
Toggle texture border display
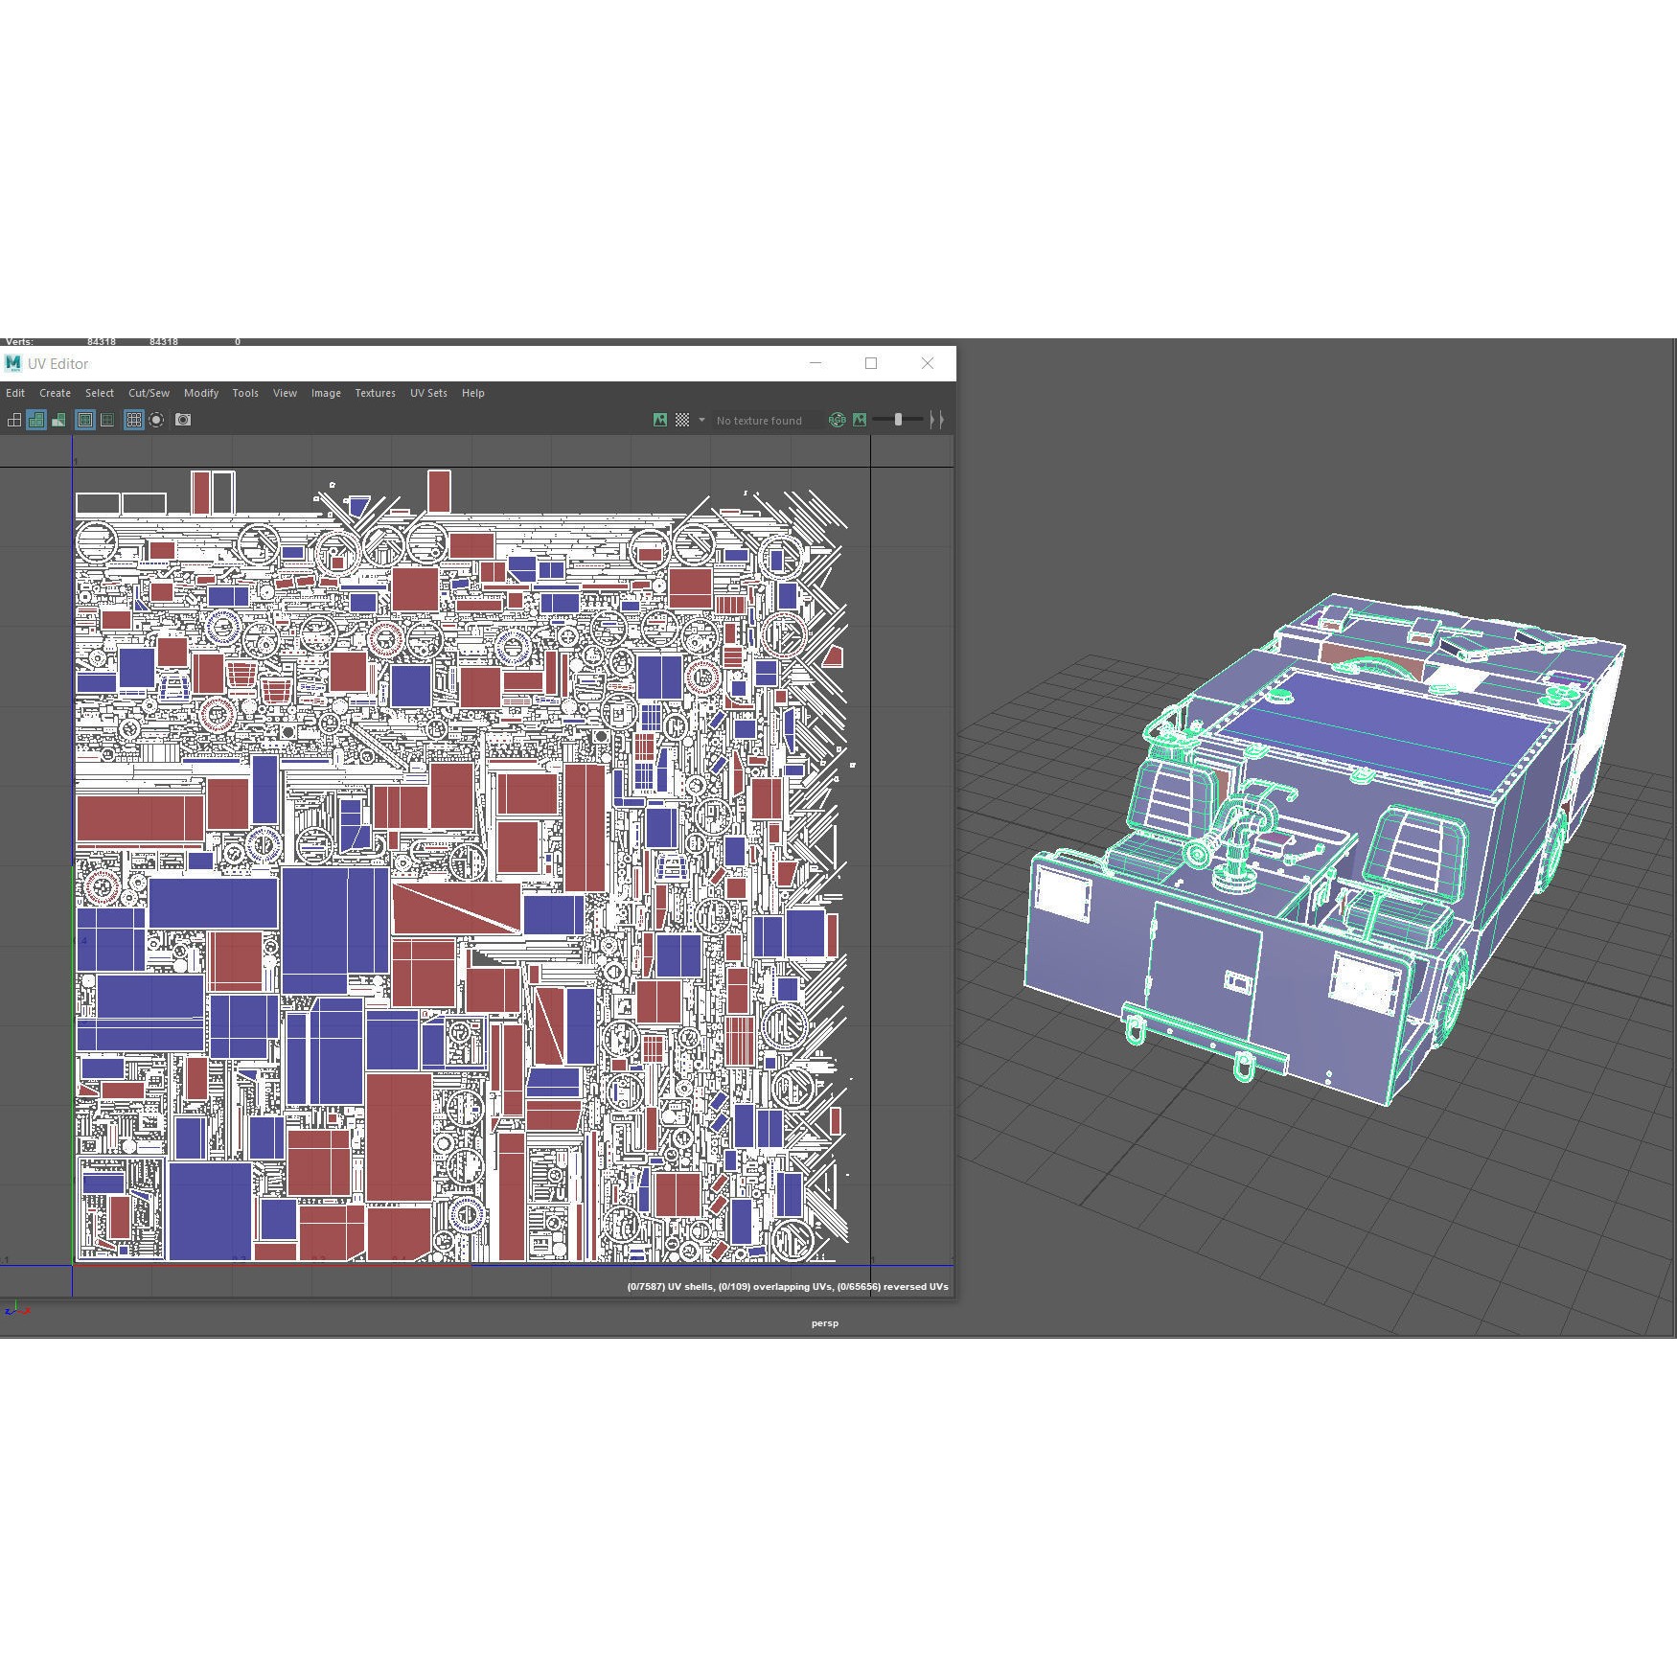tap(84, 420)
